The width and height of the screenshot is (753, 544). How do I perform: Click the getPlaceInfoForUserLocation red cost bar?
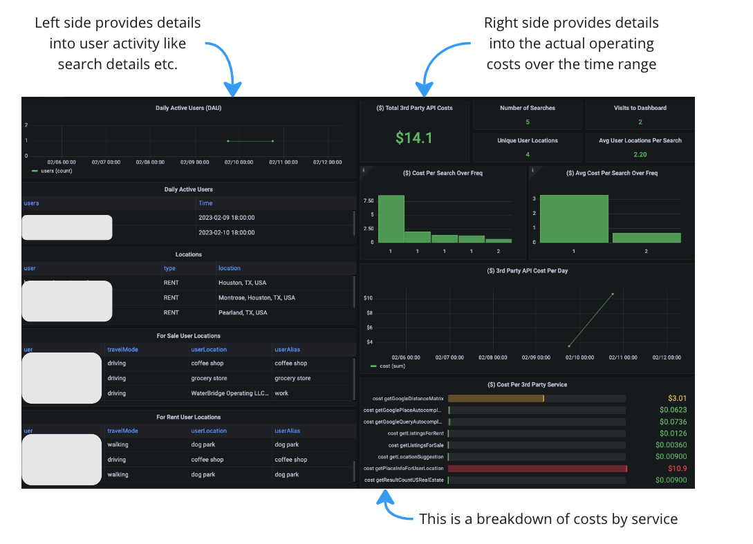coord(537,469)
